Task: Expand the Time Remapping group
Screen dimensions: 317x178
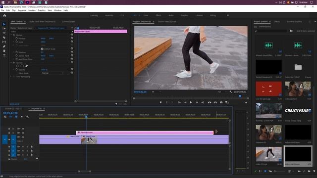Action: pyautogui.click(x=11, y=77)
